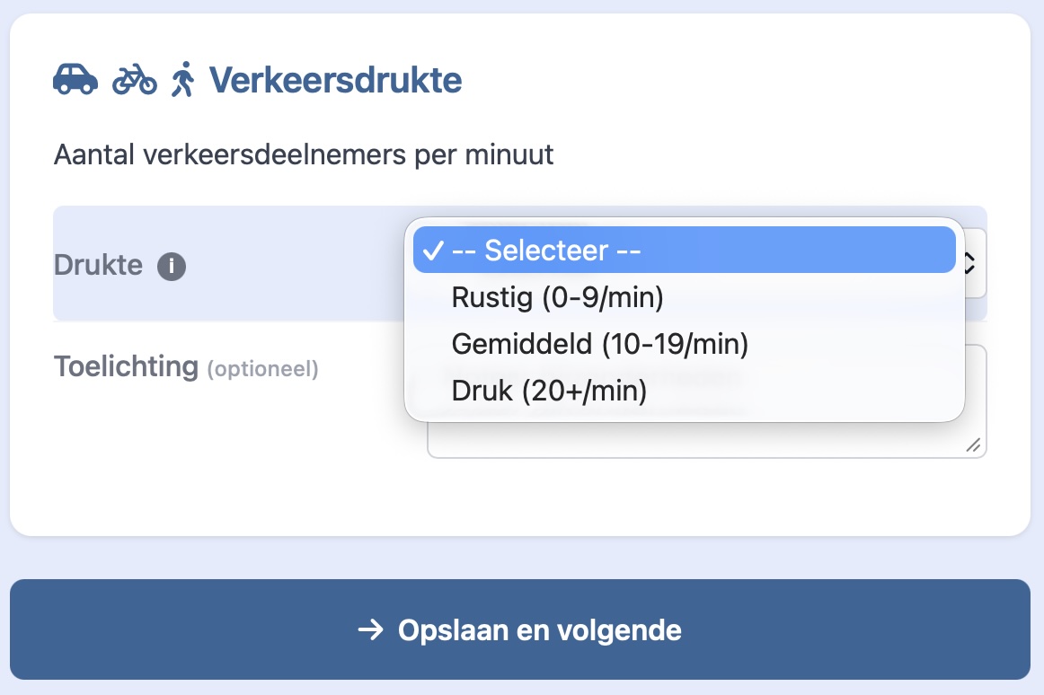Open the info tooltip next to Drukte
Image resolution: width=1044 pixels, height=695 pixels.
point(171,266)
